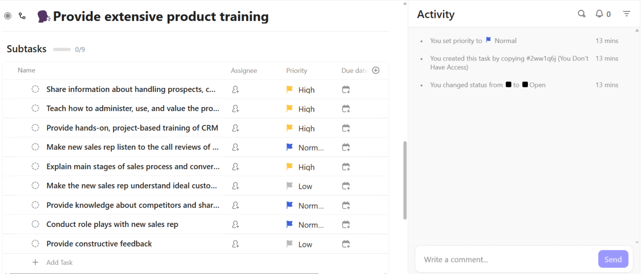641x274 pixels.
Task: Click the subtask relationship icon beside the title
Action: tap(22, 16)
